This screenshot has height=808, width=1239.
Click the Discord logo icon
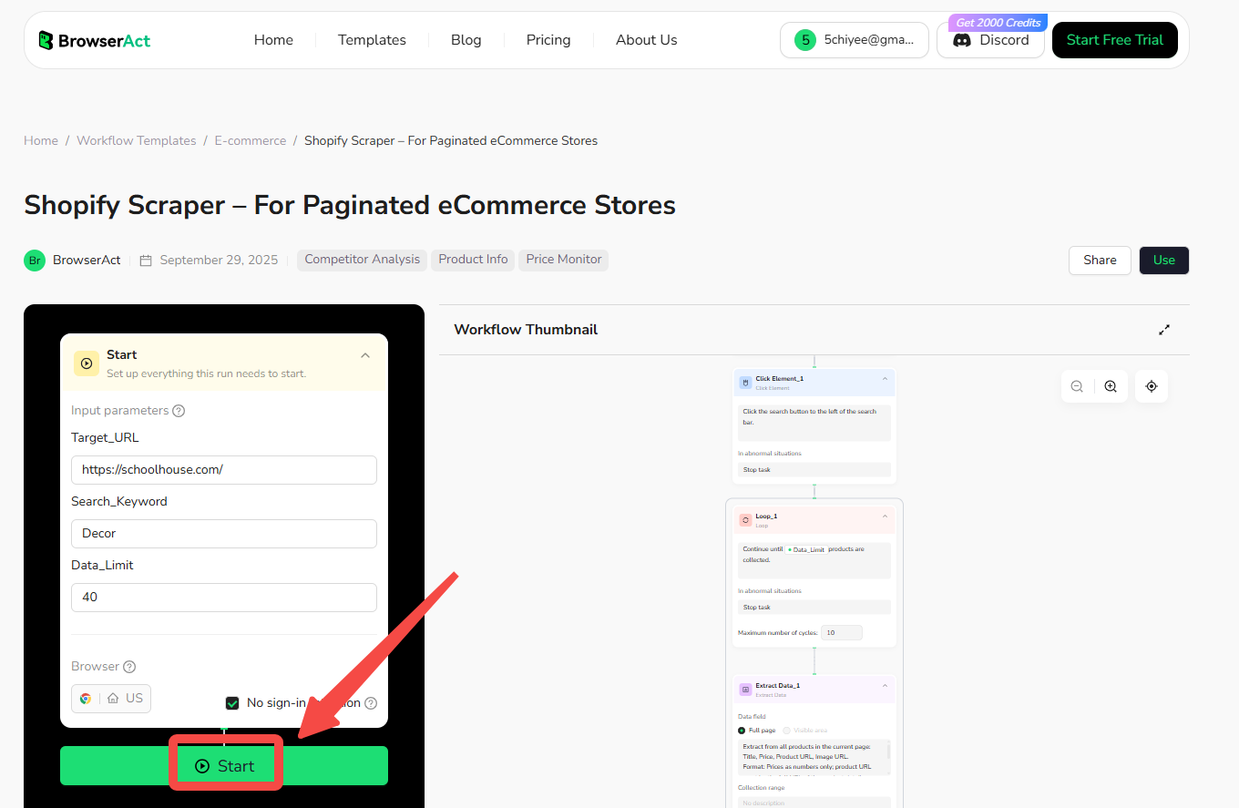[961, 40]
